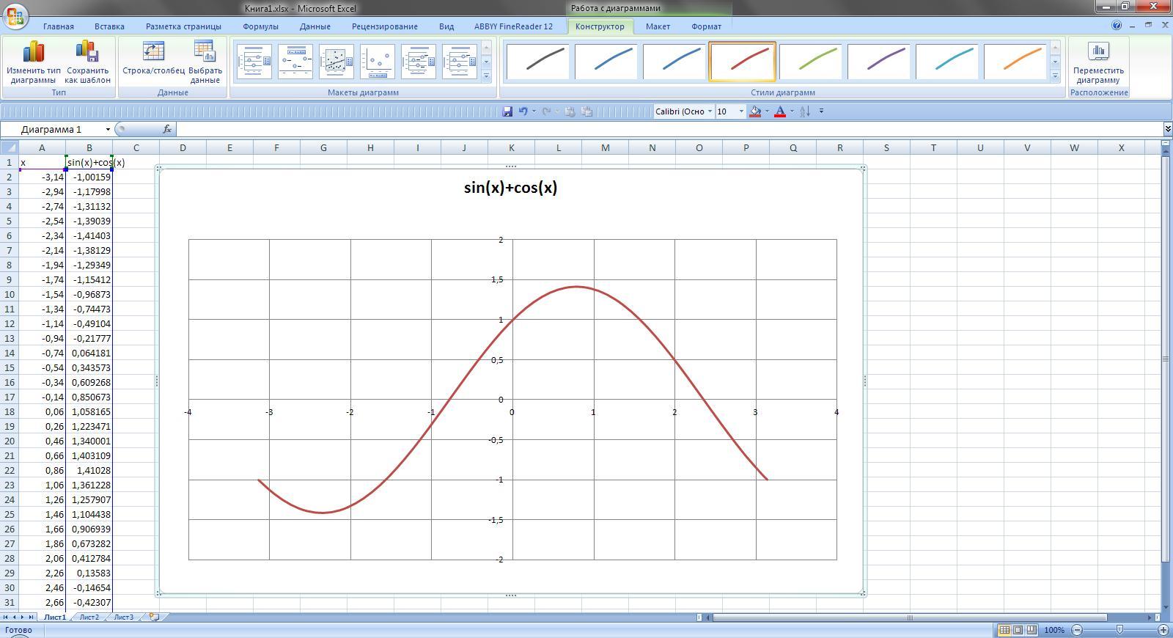Open the Undo history dropdown arrow
Viewport: 1173px width, 638px height.
coord(533,111)
